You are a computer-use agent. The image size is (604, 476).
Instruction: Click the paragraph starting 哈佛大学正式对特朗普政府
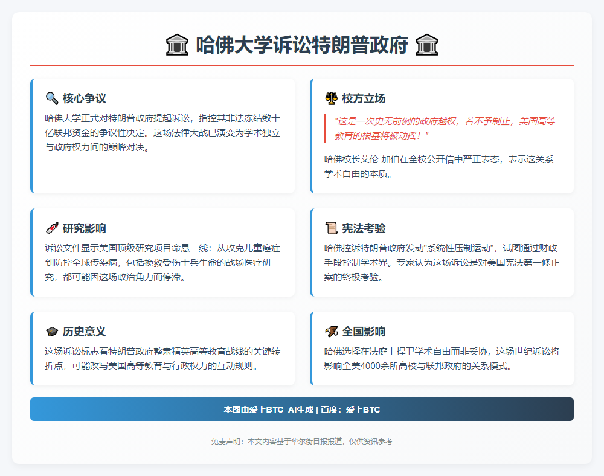tap(162, 132)
